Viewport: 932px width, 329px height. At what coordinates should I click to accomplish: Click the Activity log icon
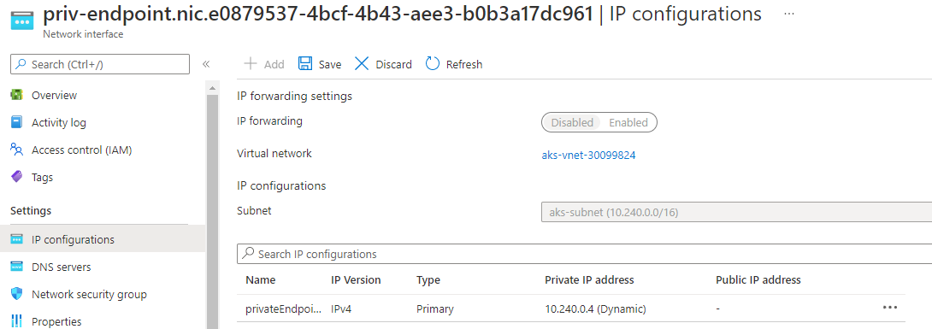click(17, 122)
